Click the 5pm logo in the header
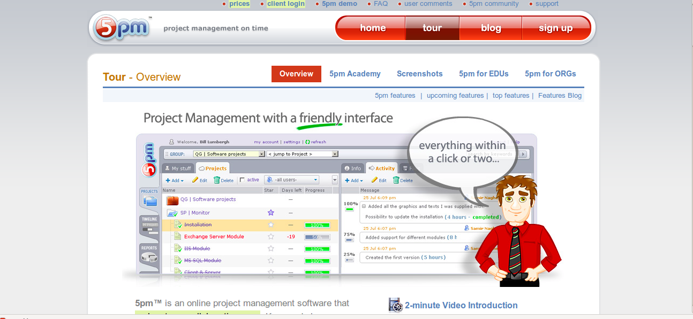693x319 pixels. point(121,27)
